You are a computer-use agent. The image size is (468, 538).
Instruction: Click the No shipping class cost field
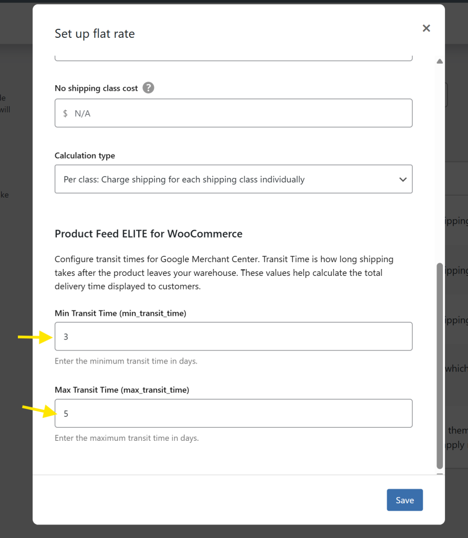[233, 112]
